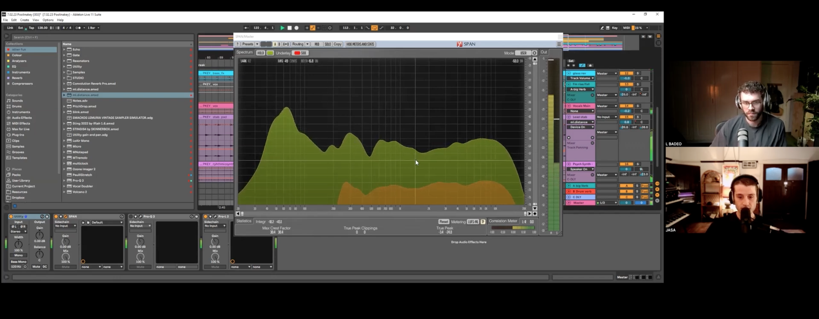Click the Tap tempo button
The image size is (819, 319).
tap(31, 28)
